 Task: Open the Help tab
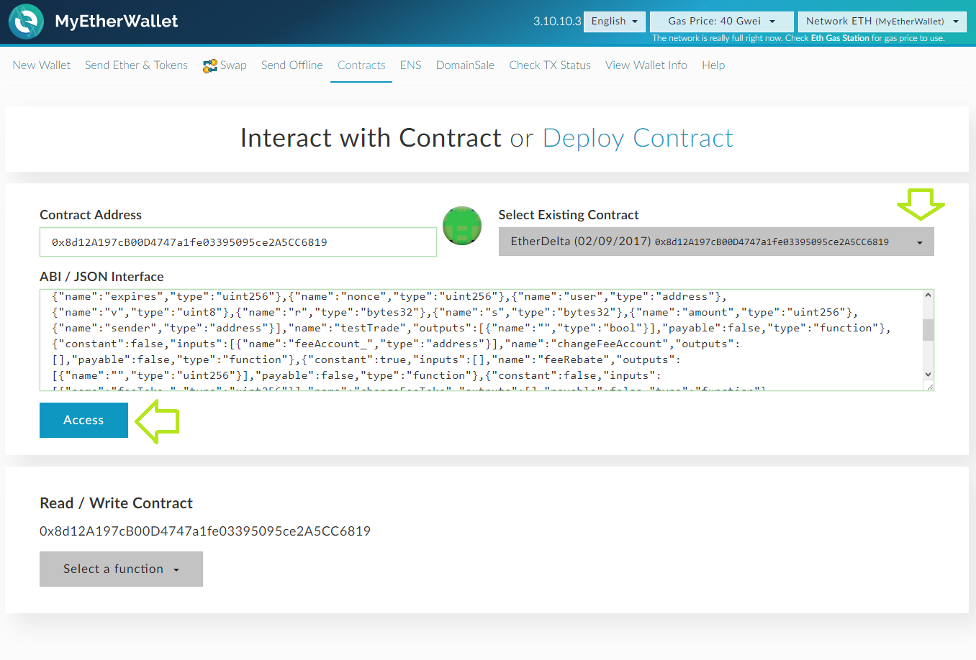pos(713,65)
